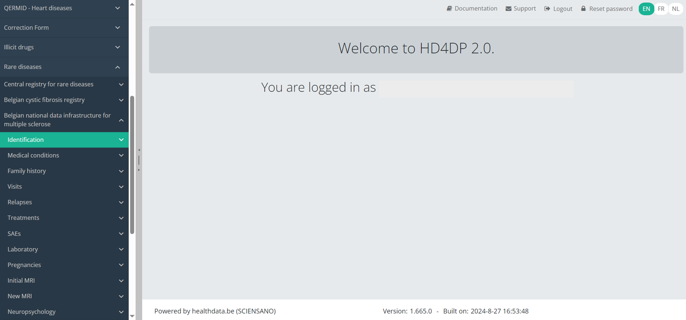
Task: Click the Reset password lock icon
Action: click(583, 9)
